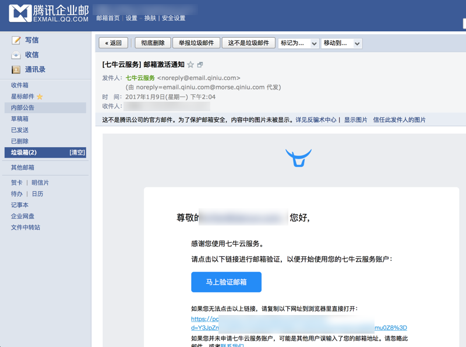Click [清空] to empty spam
Screen dimensions: 466x347
(77, 152)
